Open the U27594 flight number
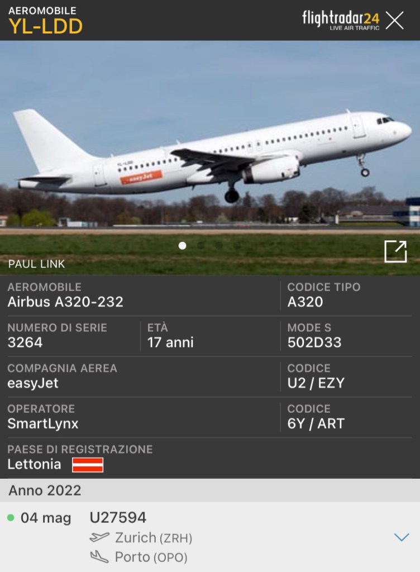Viewport: 420px width, 572px height. pyautogui.click(x=118, y=517)
